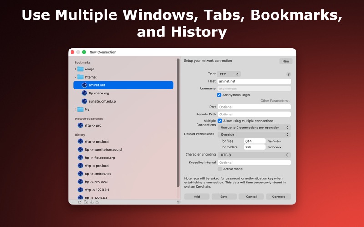
Task: Click globe icon of ftp -> pro.local history
Action: pyautogui.click(x=81, y=182)
